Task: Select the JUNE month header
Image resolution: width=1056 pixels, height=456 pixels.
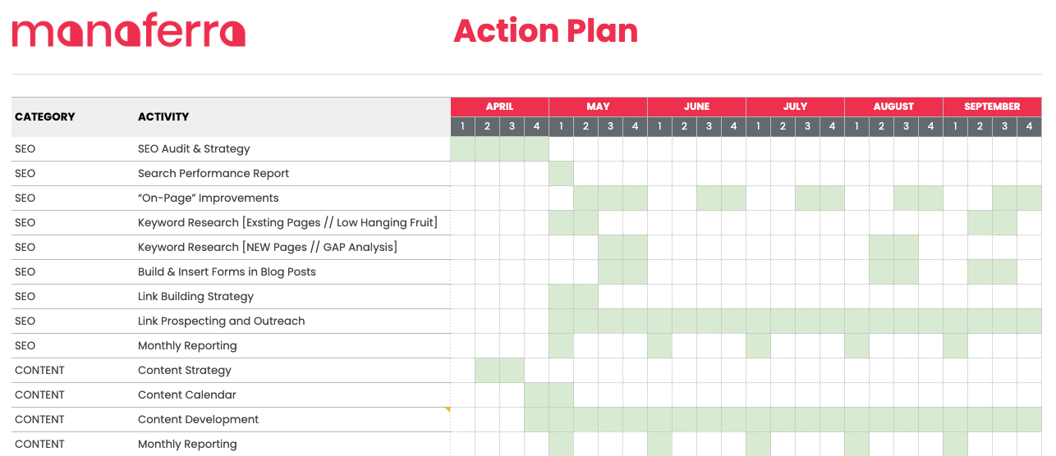Action: coord(696,107)
